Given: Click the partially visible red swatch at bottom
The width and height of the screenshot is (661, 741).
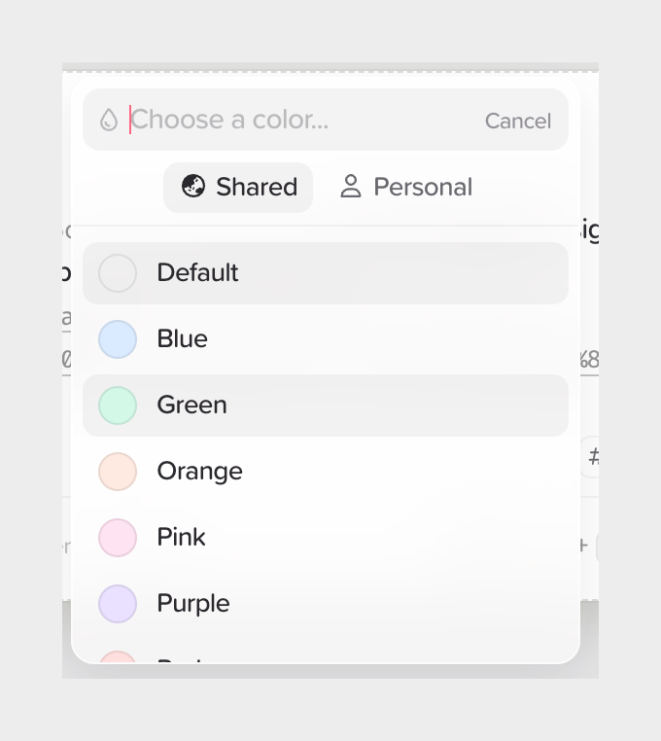Looking at the screenshot, I should click(118, 658).
